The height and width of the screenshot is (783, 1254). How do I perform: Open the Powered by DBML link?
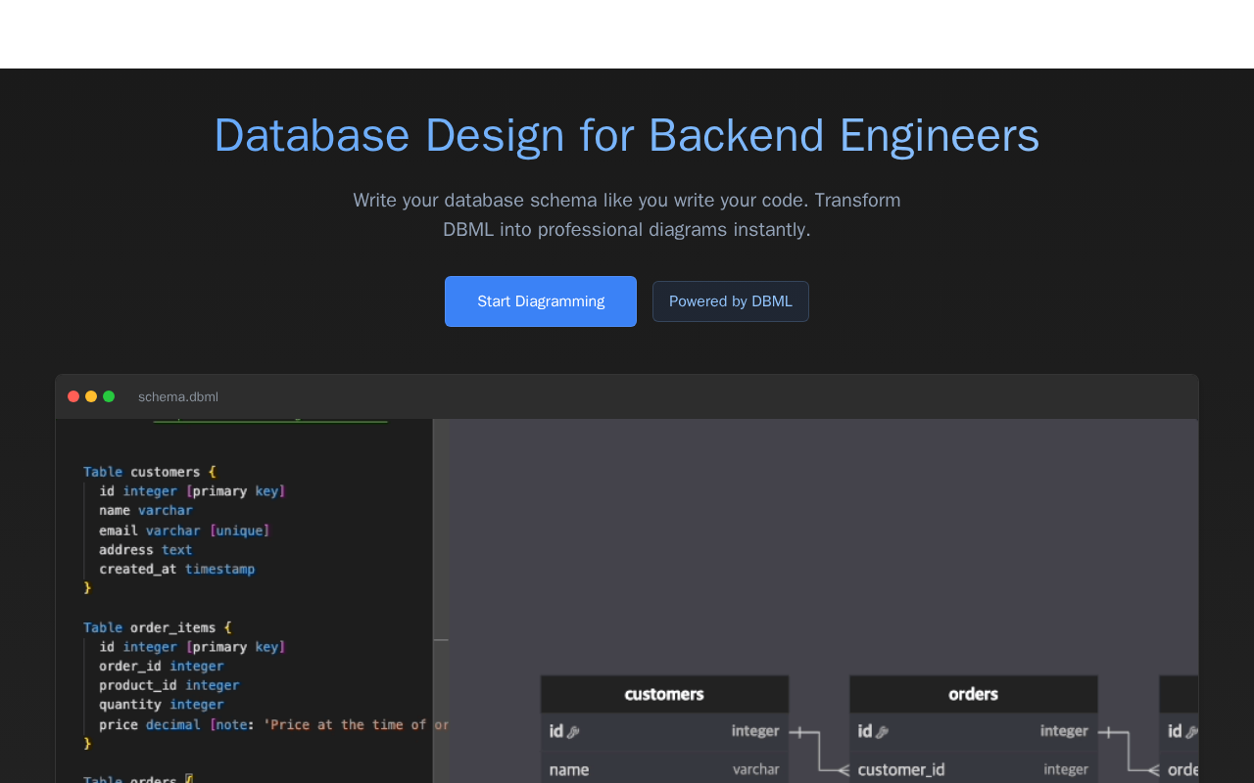[x=730, y=301]
